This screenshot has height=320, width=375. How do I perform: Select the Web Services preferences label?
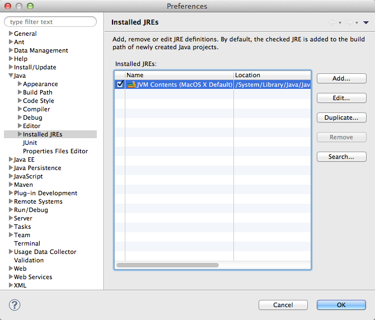[x=33, y=277]
